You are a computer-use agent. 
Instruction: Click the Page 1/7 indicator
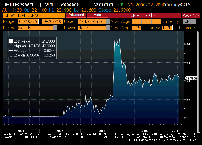pyautogui.click(x=190, y=15)
